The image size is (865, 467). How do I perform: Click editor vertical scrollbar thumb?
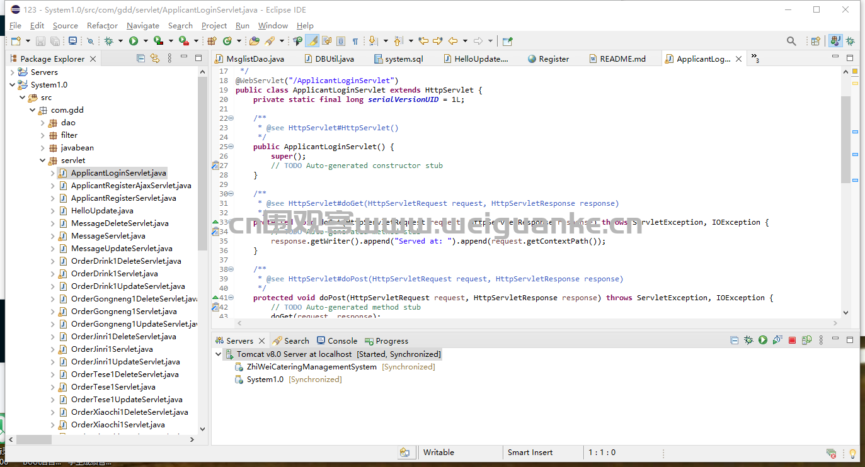click(x=845, y=139)
